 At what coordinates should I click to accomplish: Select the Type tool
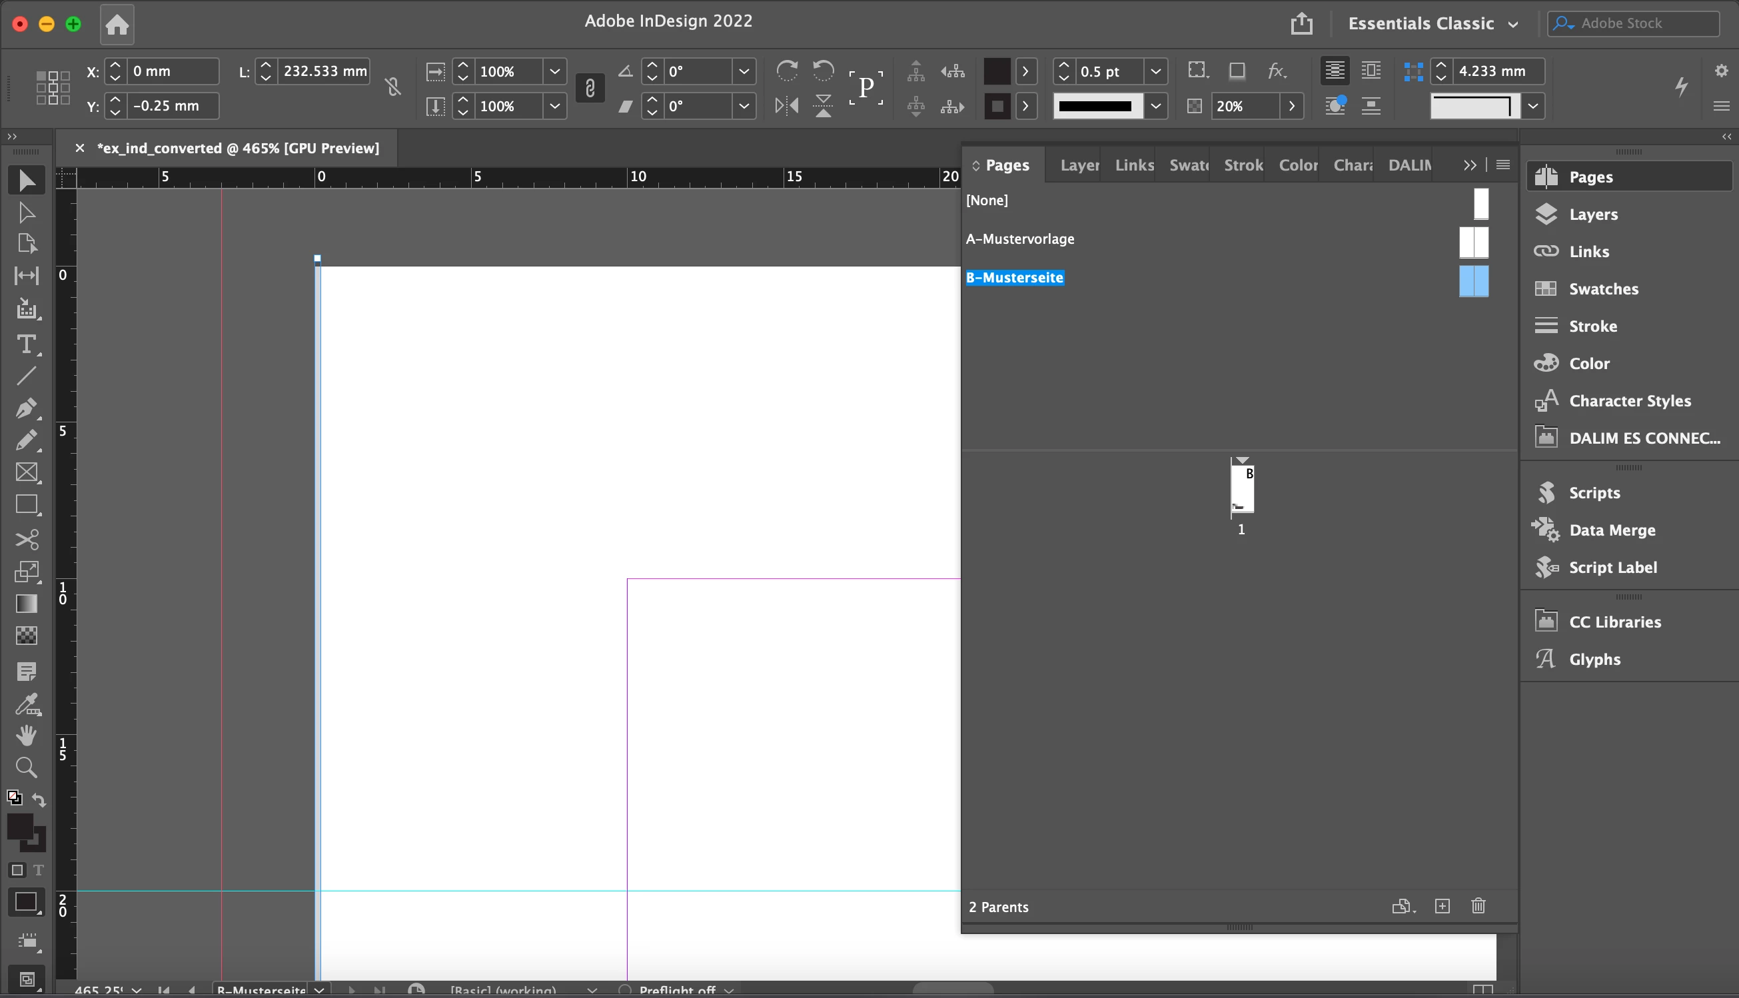tap(26, 343)
